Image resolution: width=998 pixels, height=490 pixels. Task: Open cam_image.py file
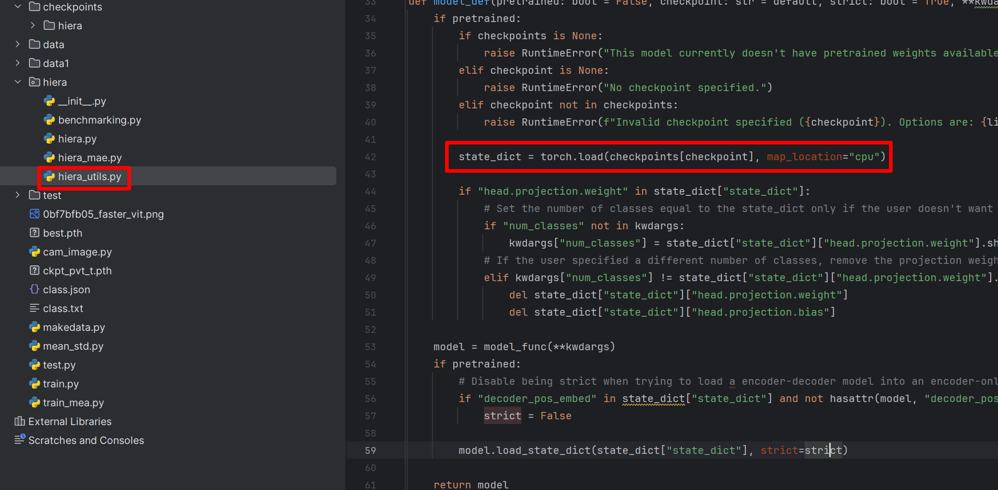78,252
